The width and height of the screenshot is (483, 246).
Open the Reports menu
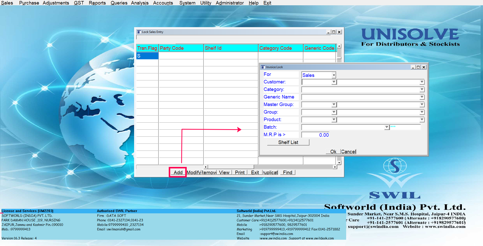coord(97,3)
